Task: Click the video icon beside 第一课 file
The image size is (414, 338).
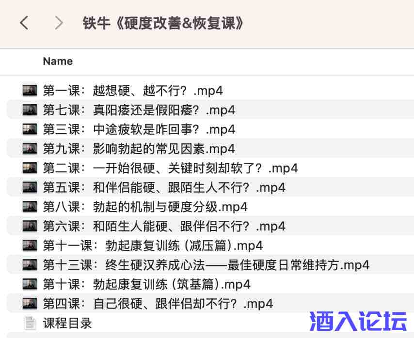Action: coord(29,91)
